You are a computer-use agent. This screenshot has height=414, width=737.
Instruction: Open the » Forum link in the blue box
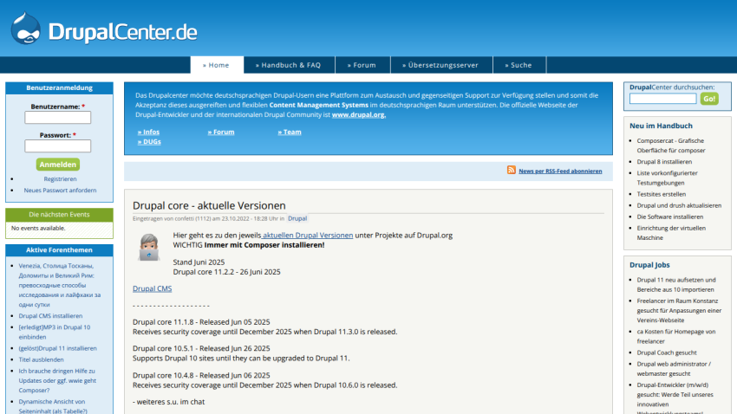(221, 132)
